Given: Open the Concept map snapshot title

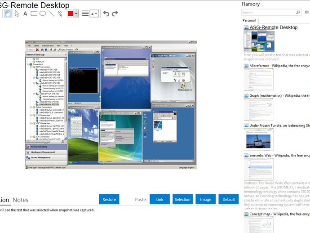Looking at the screenshot, I should tap(279, 214).
